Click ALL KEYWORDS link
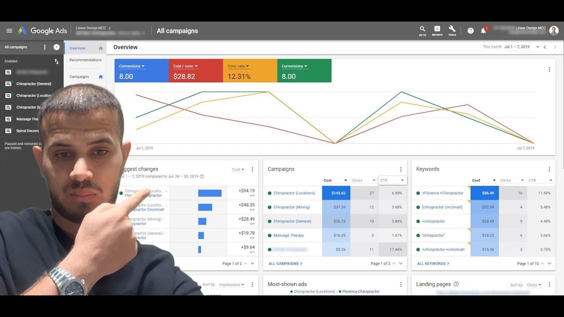Viewport: 564px width, 317px height. pyautogui.click(x=433, y=264)
